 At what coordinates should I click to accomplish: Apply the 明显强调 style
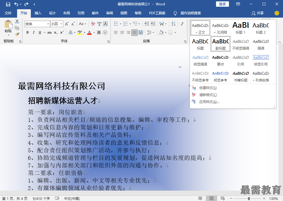200,60
